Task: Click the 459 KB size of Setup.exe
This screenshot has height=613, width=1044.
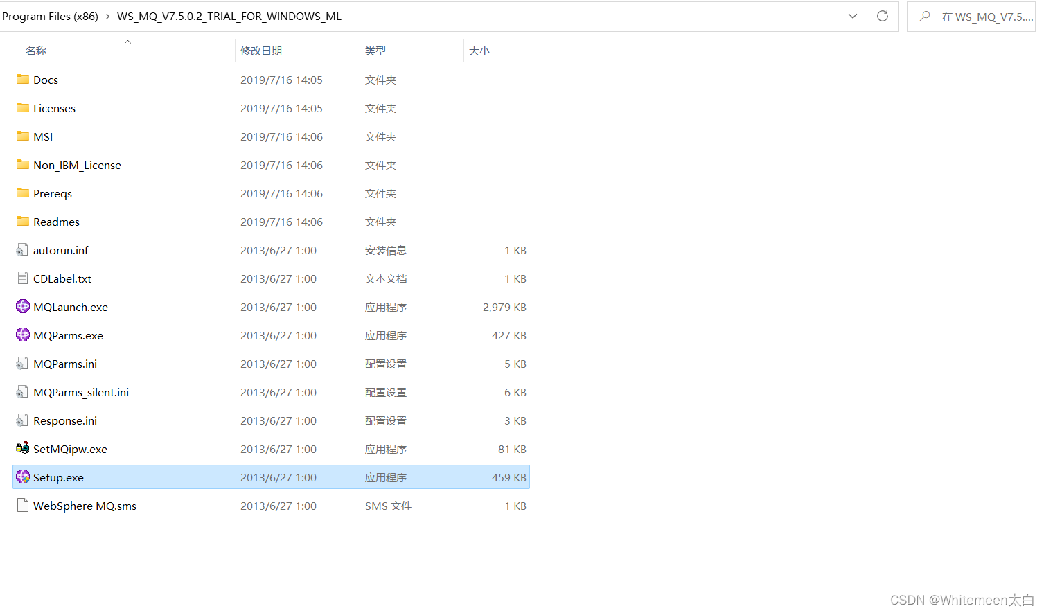Action: [509, 477]
